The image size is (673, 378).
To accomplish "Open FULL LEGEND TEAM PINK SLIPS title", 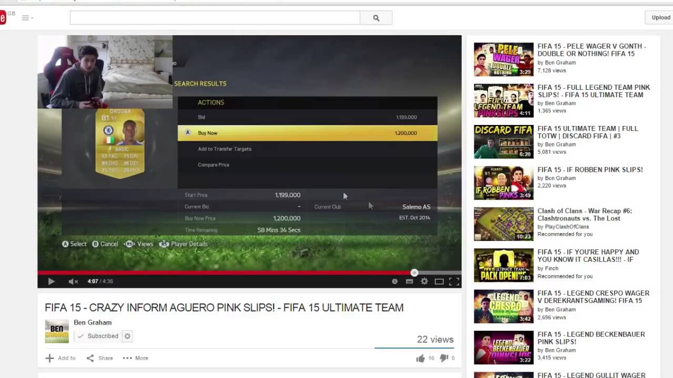I will pyautogui.click(x=594, y=91).
